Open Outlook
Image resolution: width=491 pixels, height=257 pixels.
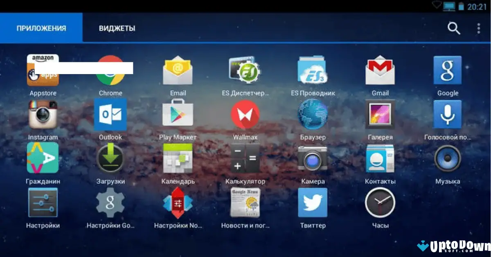pos(110,115)
